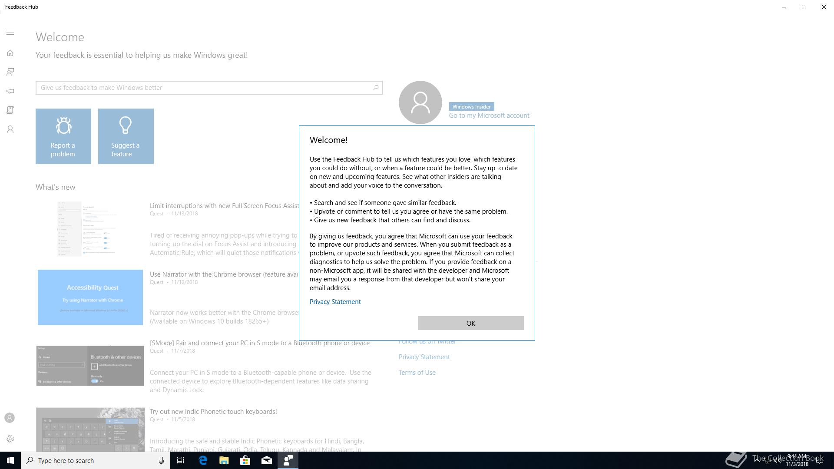Click the Report a problem tile

(x=63, y=136)
